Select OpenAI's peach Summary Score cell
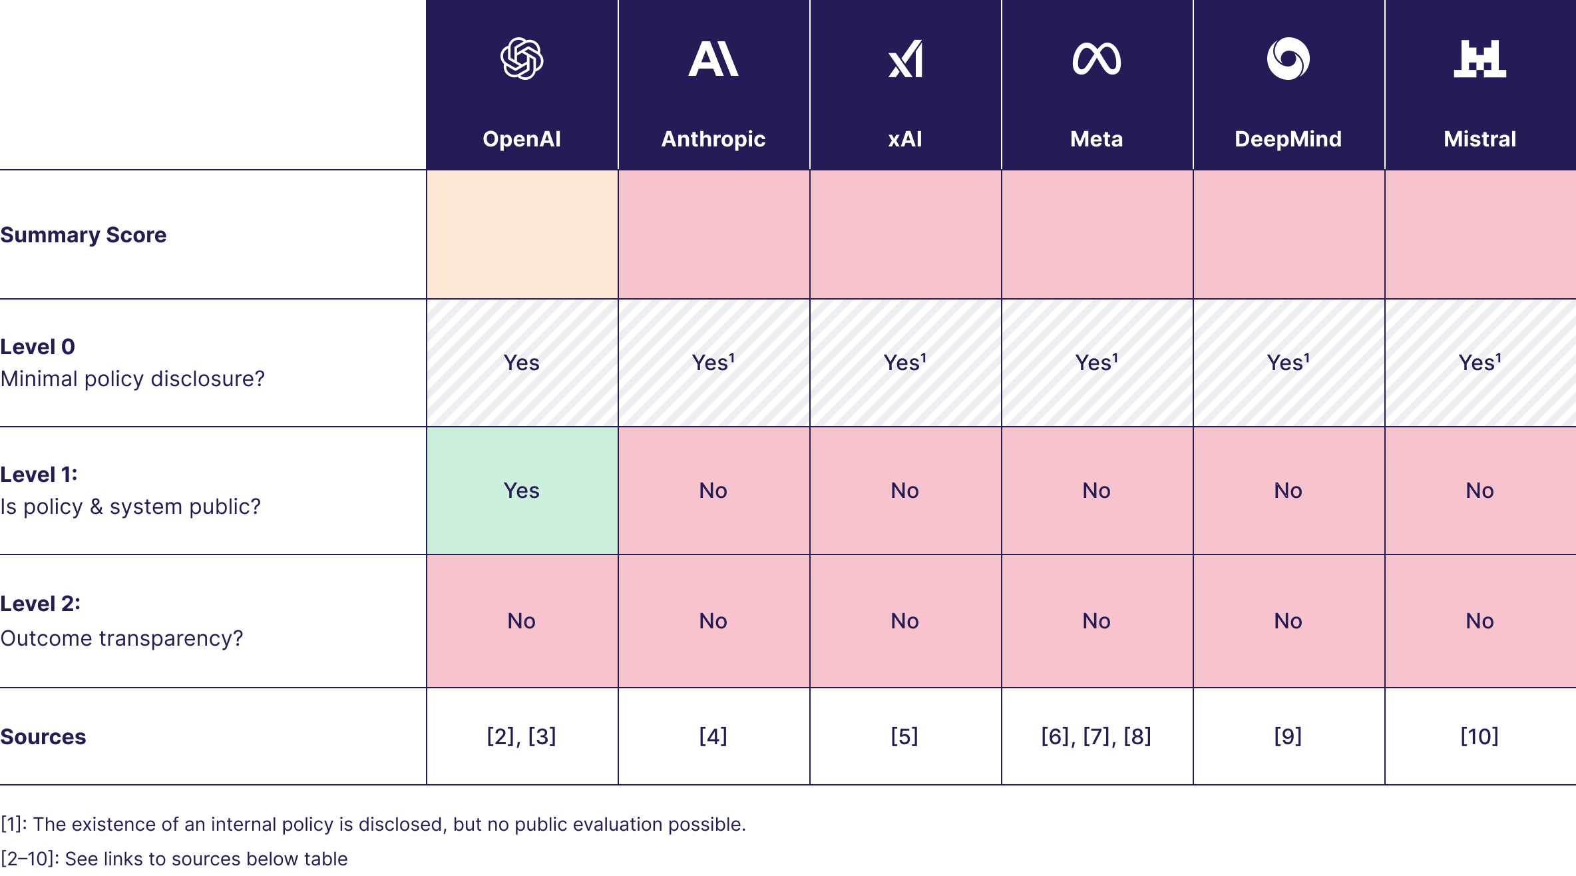Viewport: 1576px width, 876px height. (522, 234)
